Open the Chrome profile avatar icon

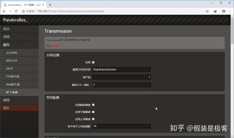click(224, 11)
